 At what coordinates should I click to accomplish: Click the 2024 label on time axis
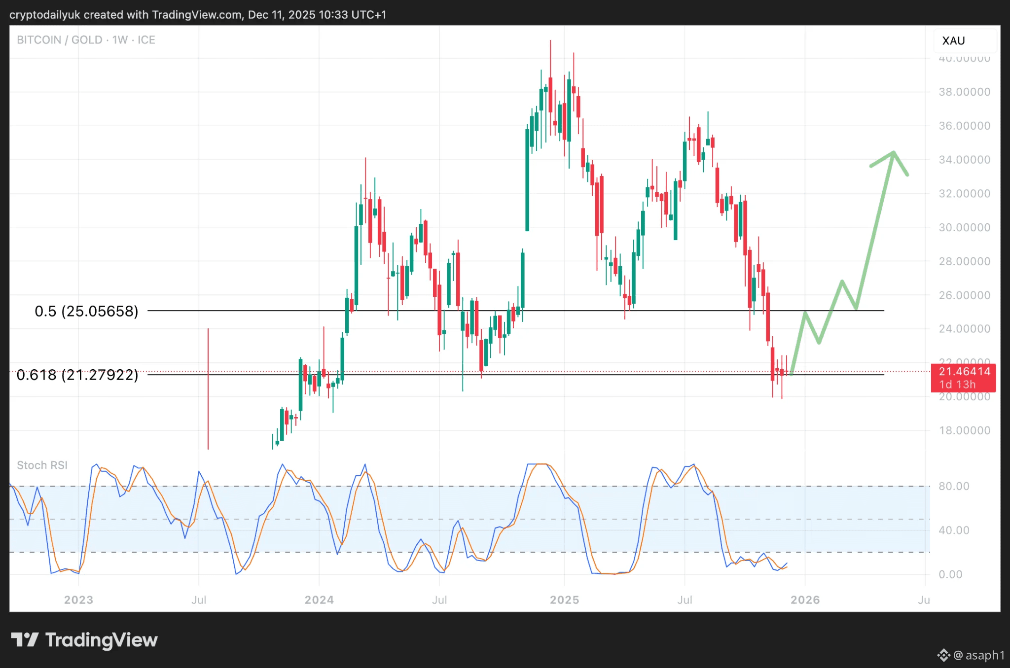(x=319, y=600)
